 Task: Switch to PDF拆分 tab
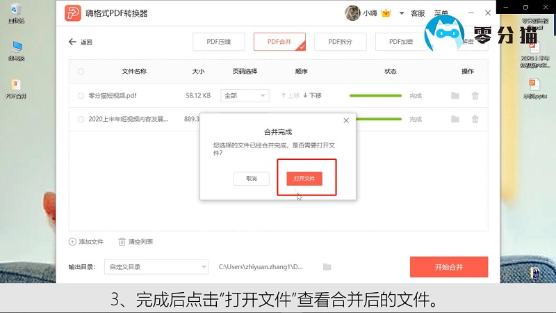pos(340,42)
